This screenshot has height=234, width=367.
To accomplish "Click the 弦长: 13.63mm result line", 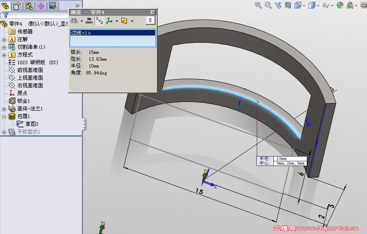I will tap(88, 59).
